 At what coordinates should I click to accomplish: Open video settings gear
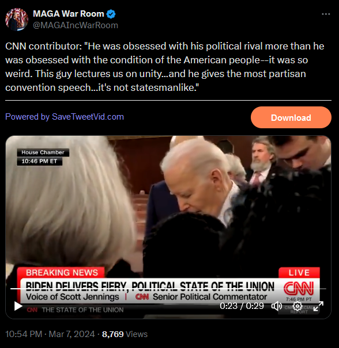(x=297, y=306)
